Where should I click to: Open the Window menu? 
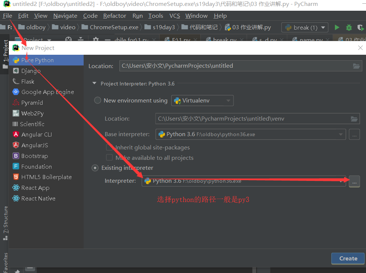(196, 16)
